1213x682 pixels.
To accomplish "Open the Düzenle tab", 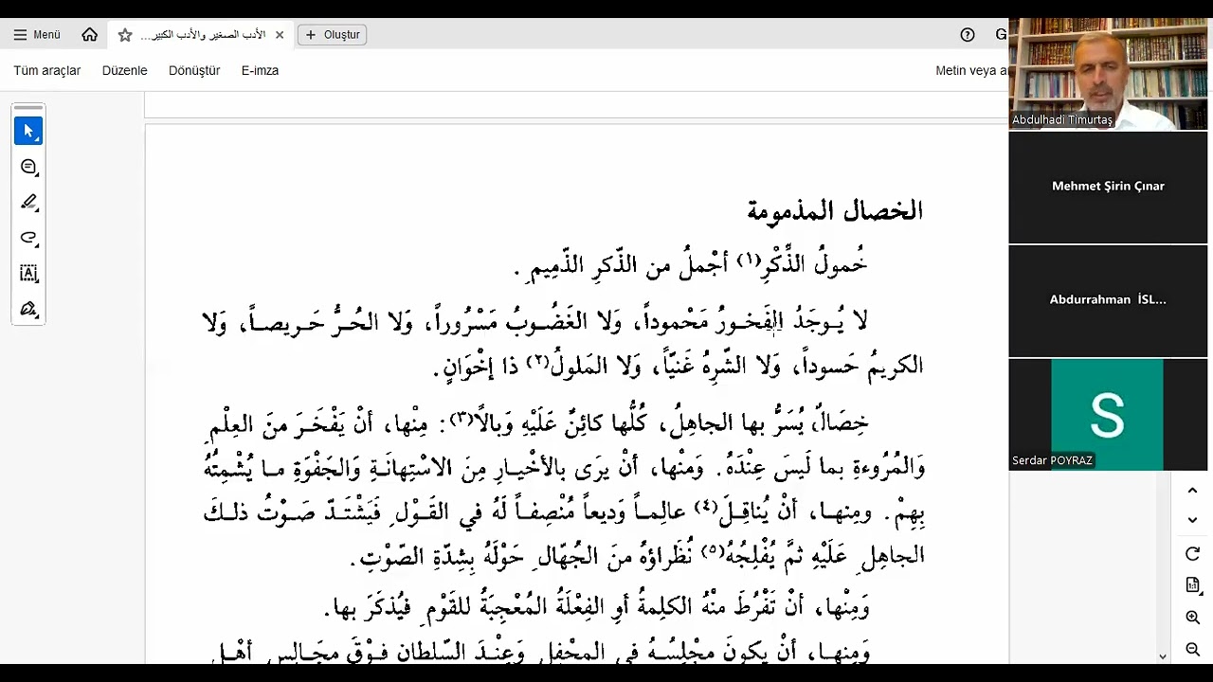I will coord(125,71).
